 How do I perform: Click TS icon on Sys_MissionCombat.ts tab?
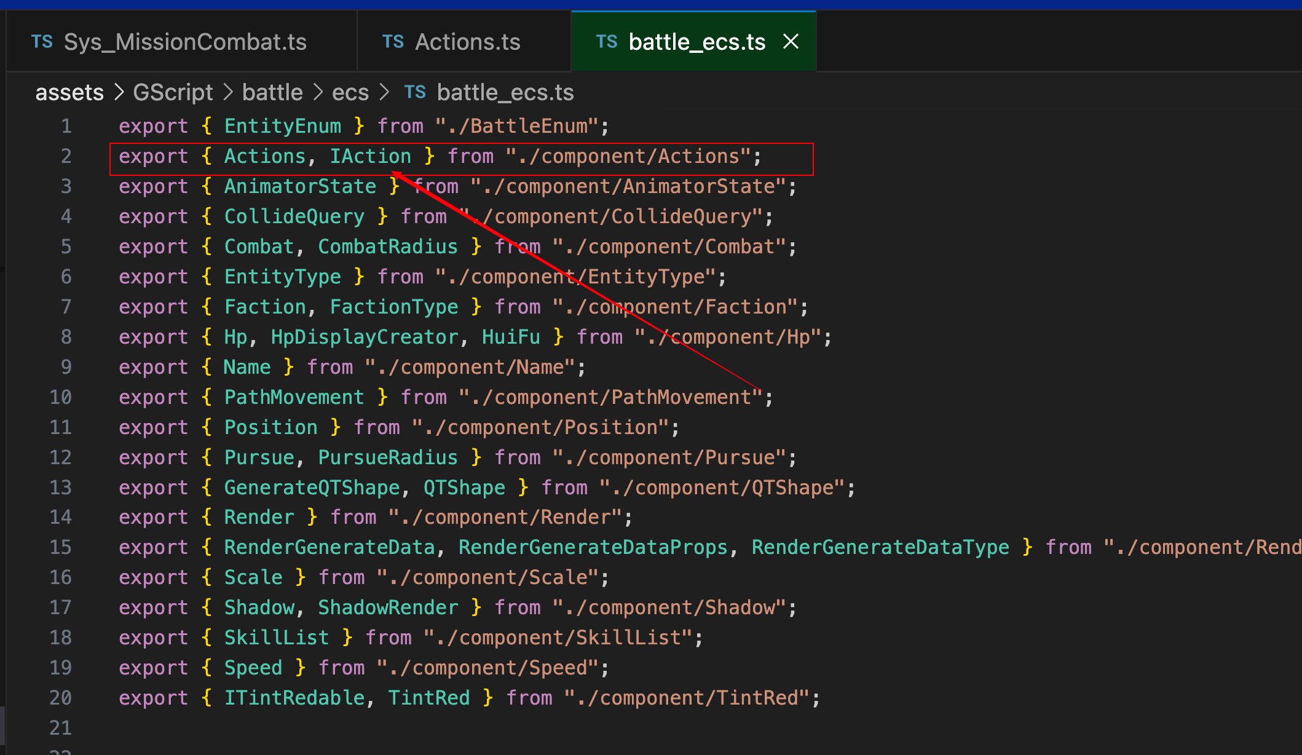(x=42, y=42)
